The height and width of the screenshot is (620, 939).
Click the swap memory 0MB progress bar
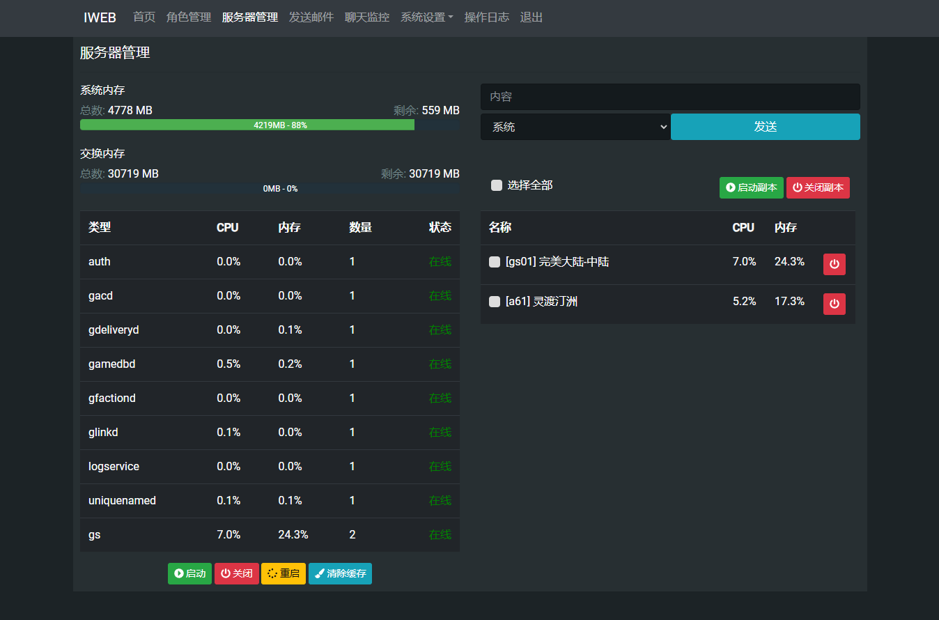[x=270, y=188]
